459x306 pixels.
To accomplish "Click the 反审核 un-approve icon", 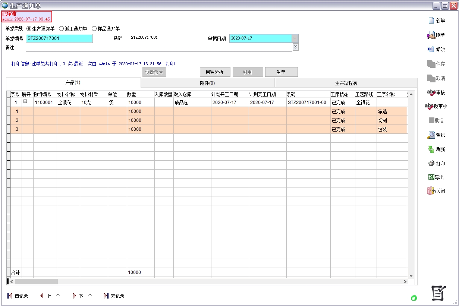I will [x=430, y=106].
